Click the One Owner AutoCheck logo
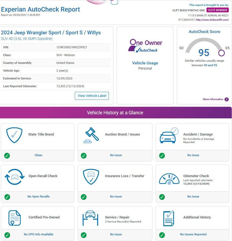Image resolution: width=232 pixels, height=241 pixels. click(145, 46)
